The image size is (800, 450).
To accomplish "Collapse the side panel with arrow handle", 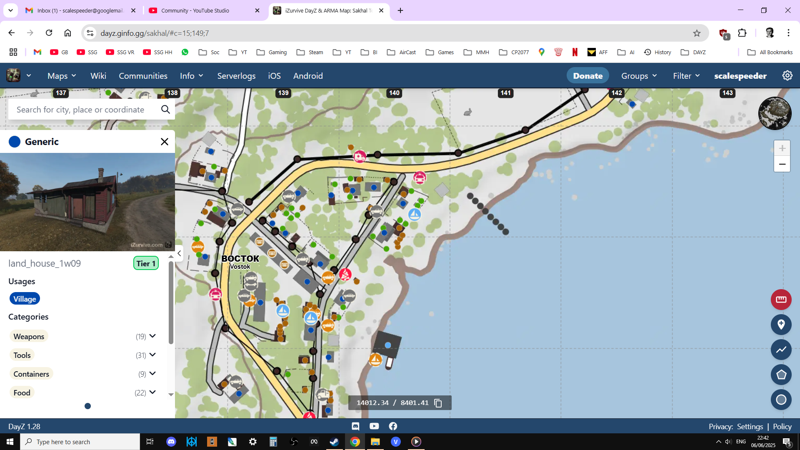I will (179, 253).
